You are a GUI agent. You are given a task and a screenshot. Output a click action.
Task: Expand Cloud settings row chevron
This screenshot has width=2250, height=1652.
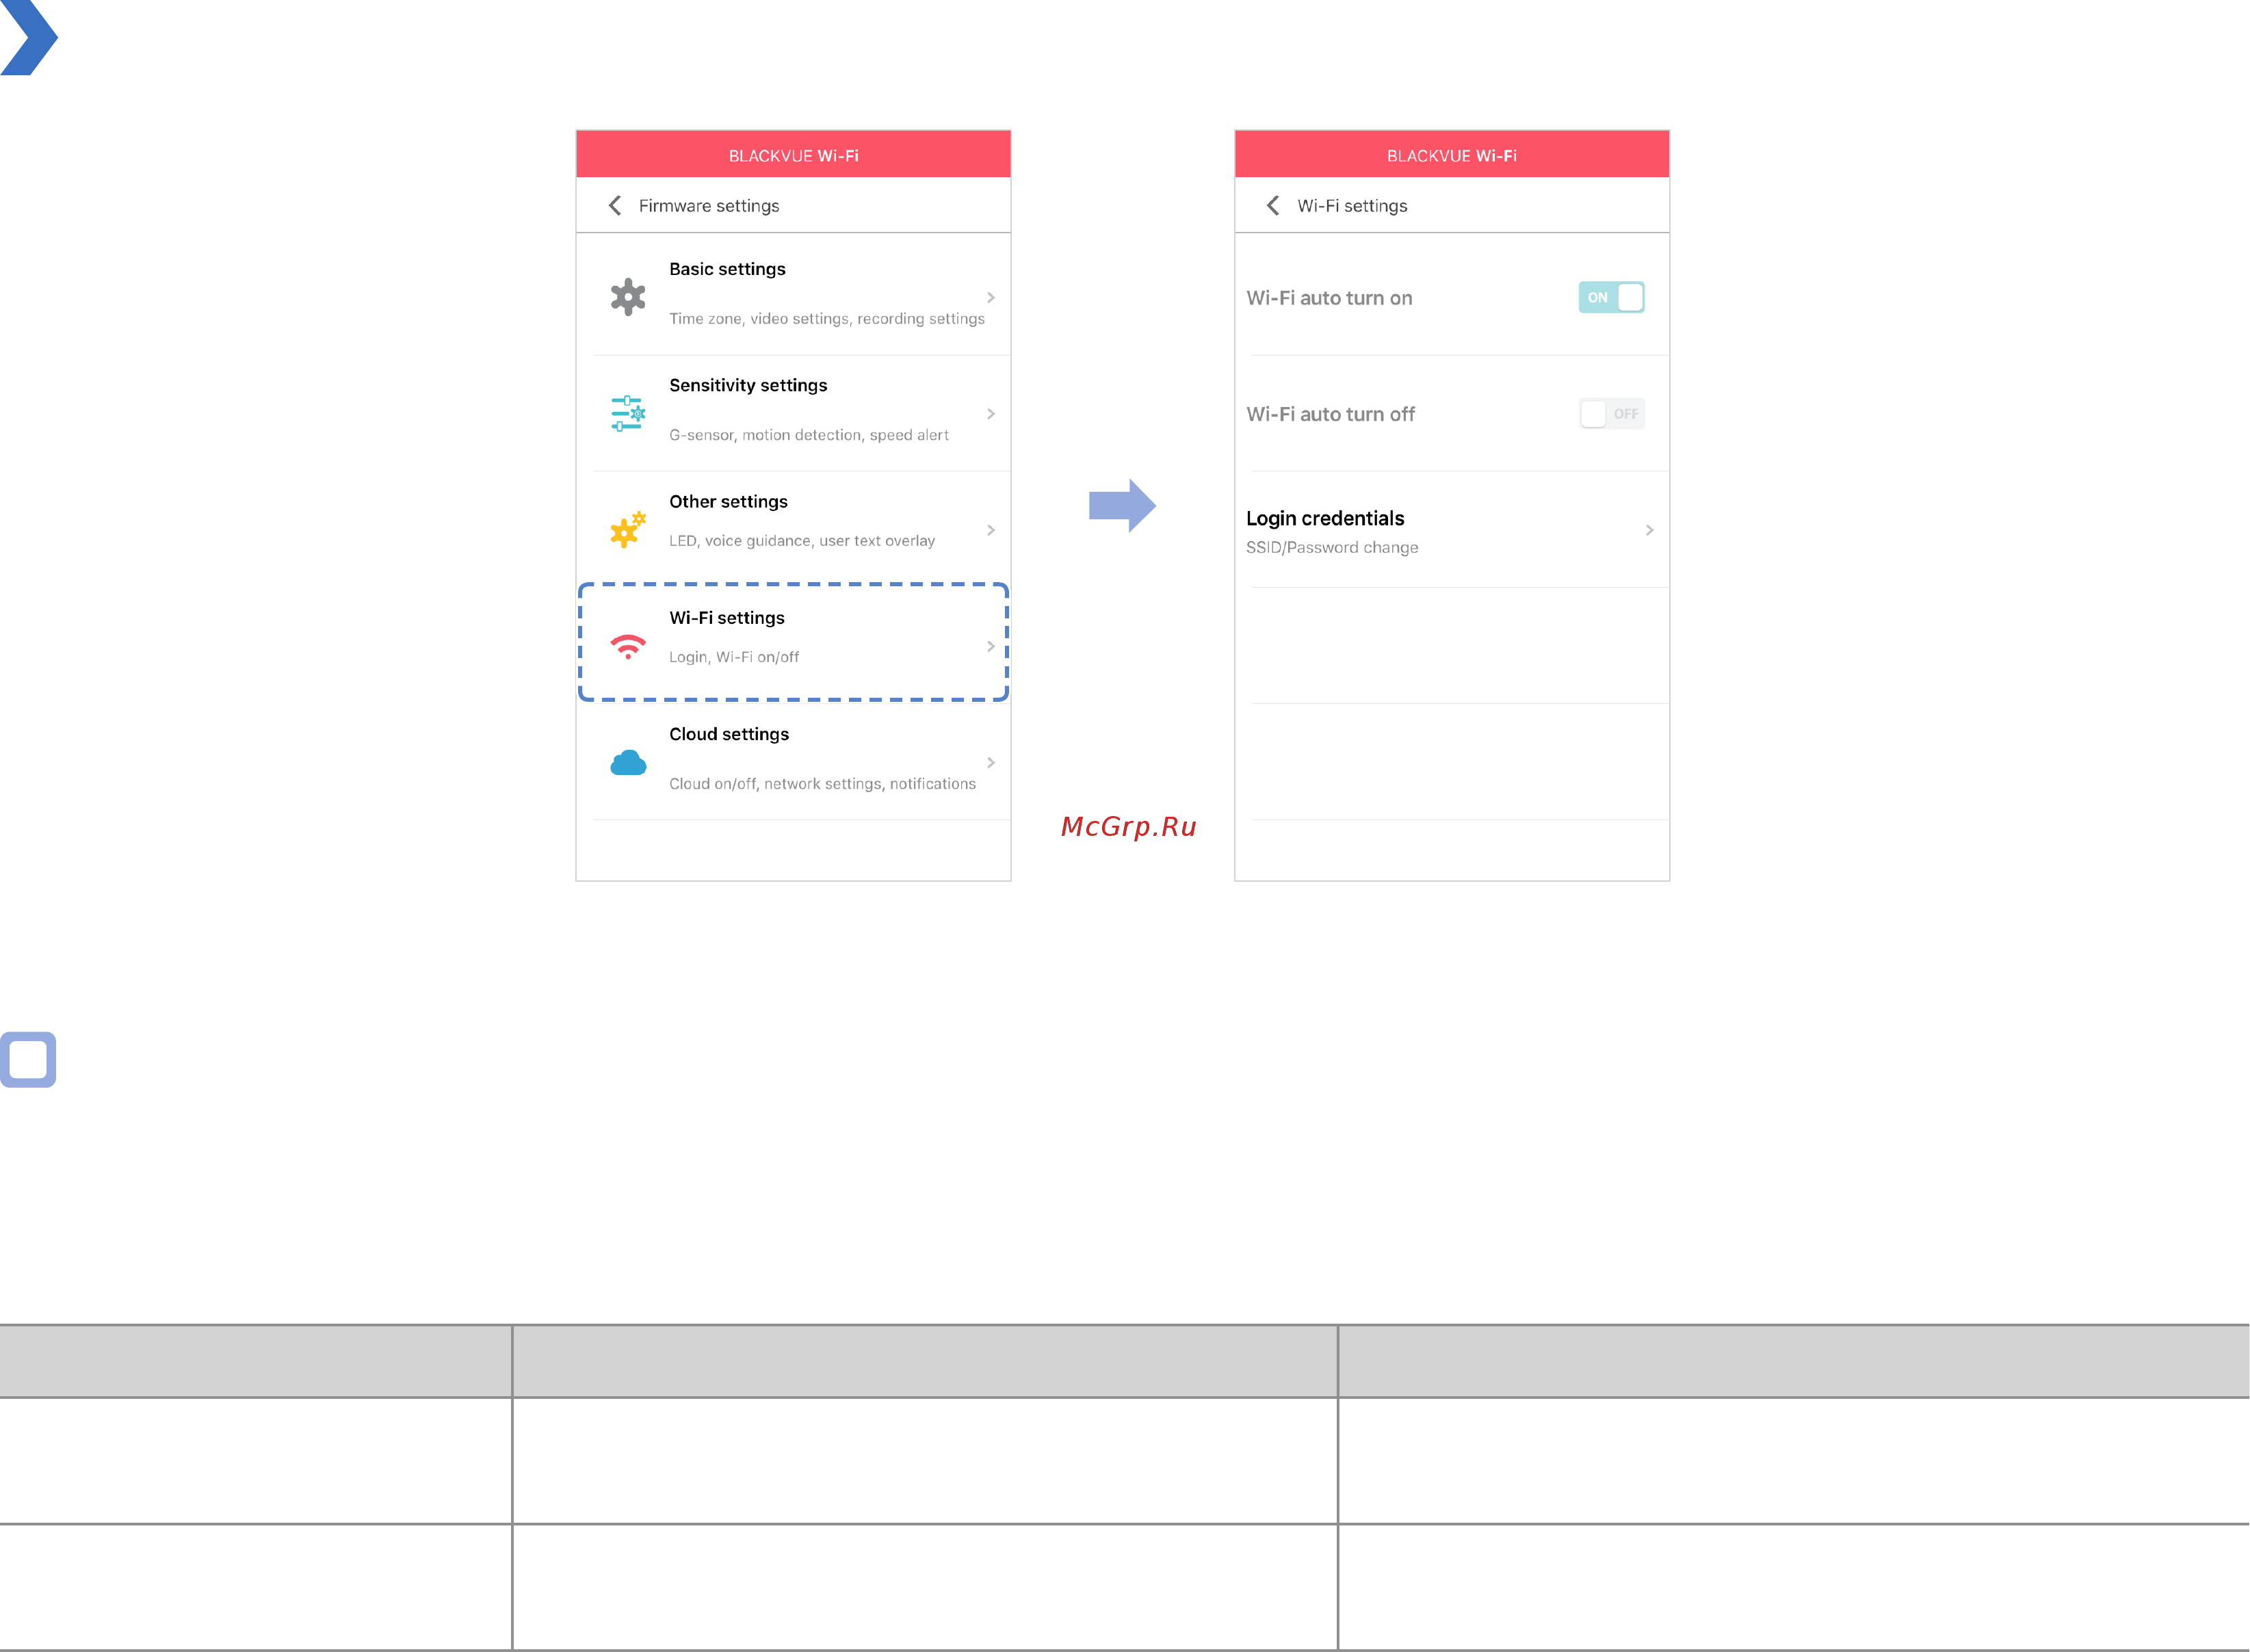[991, 762]
